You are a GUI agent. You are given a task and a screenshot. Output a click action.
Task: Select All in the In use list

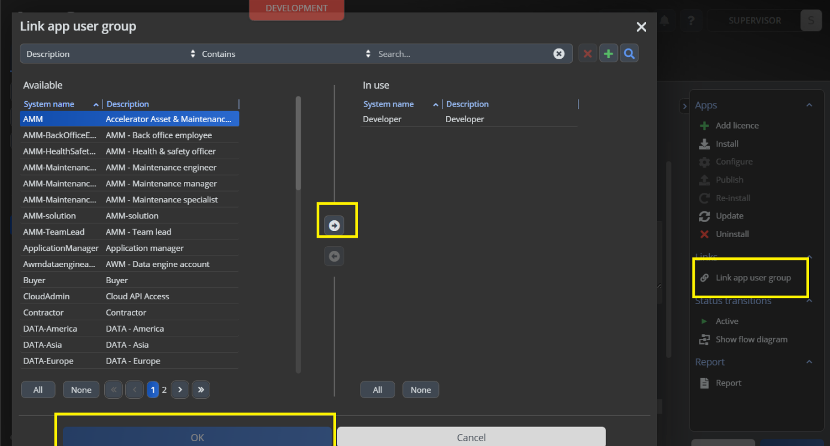point(377,390)
